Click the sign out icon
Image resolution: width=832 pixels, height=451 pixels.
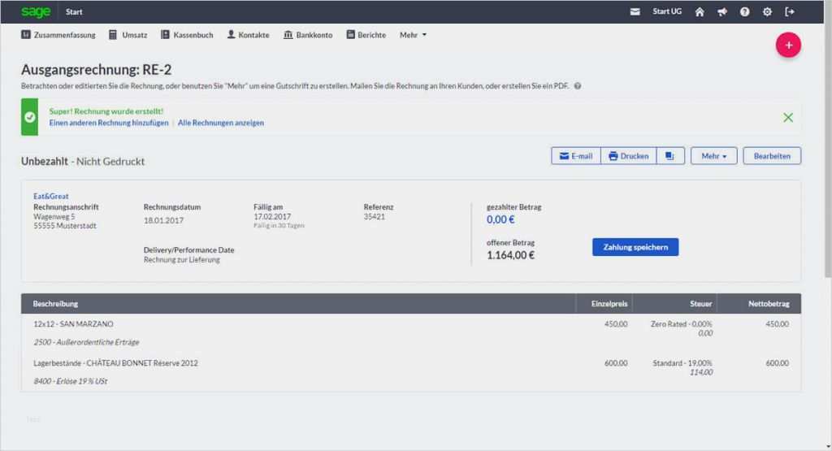(x=789, y=12)
